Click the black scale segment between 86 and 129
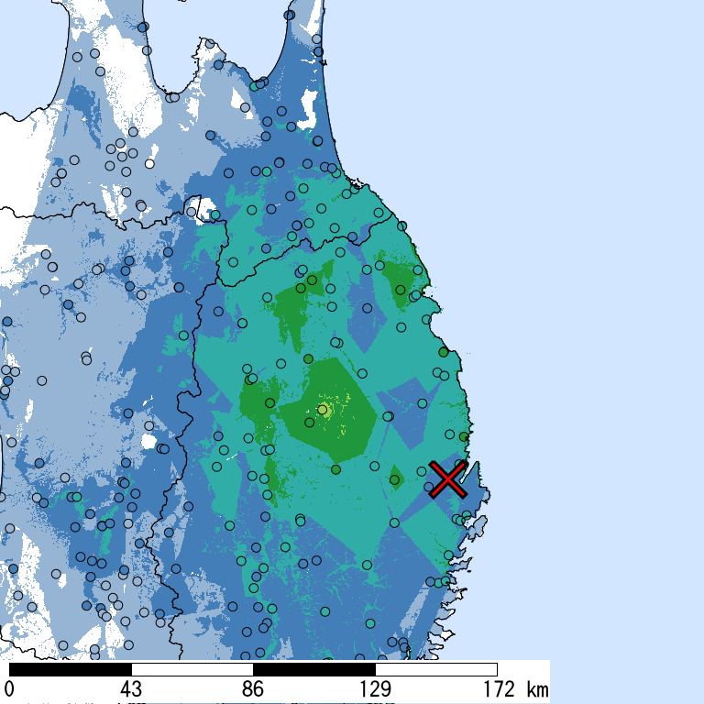 tap(313, 669)
